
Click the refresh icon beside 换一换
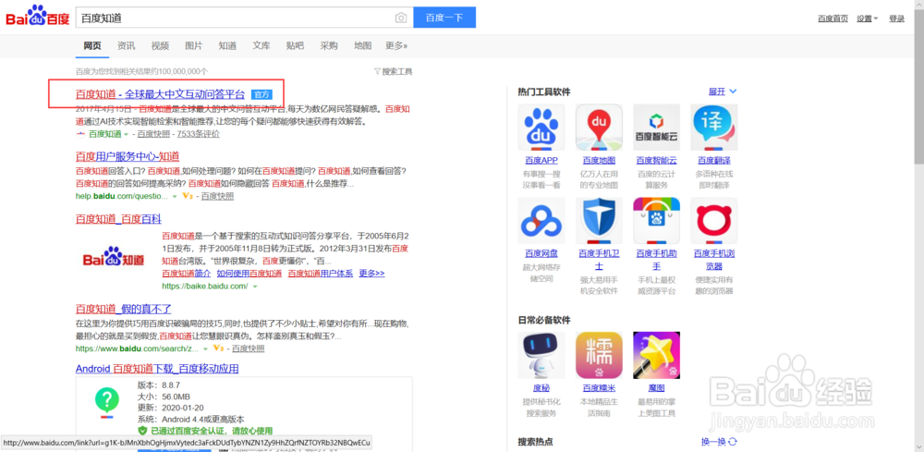point(733,442)
